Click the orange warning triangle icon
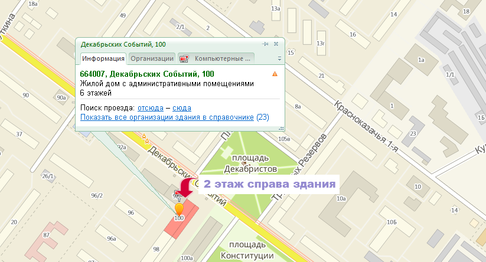 [275, 74]
